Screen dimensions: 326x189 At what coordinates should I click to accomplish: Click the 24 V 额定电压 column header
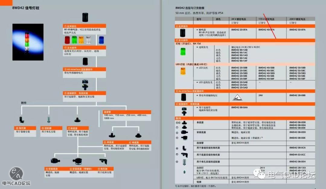click(x=239, y=19)
